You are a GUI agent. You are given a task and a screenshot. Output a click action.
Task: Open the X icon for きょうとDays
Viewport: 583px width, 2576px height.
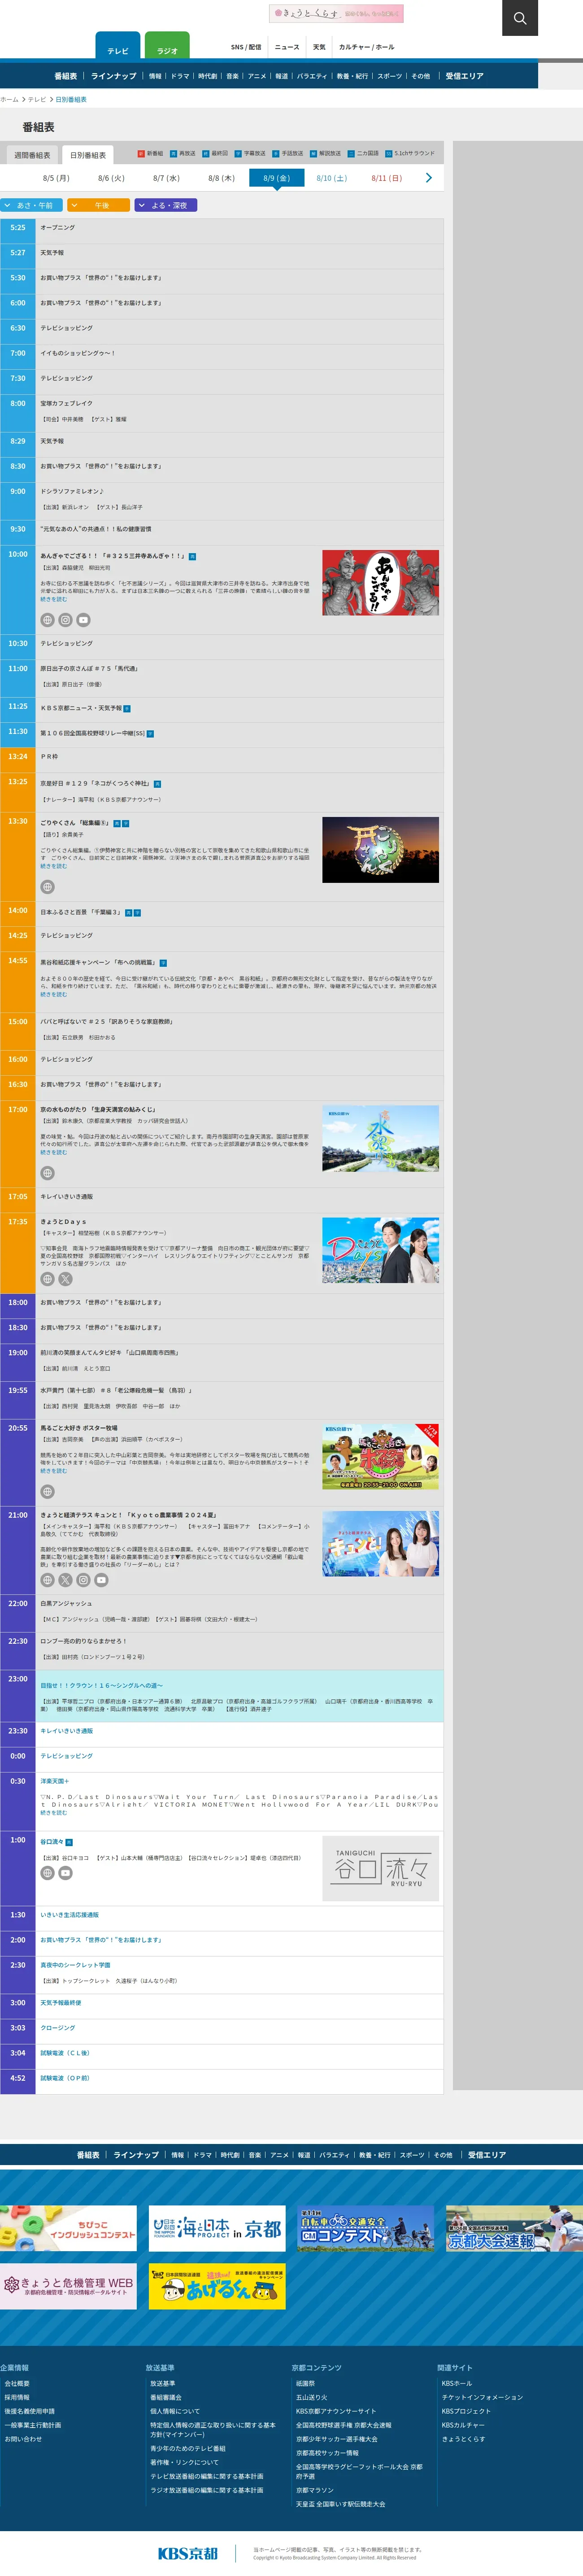[65, 1279]
